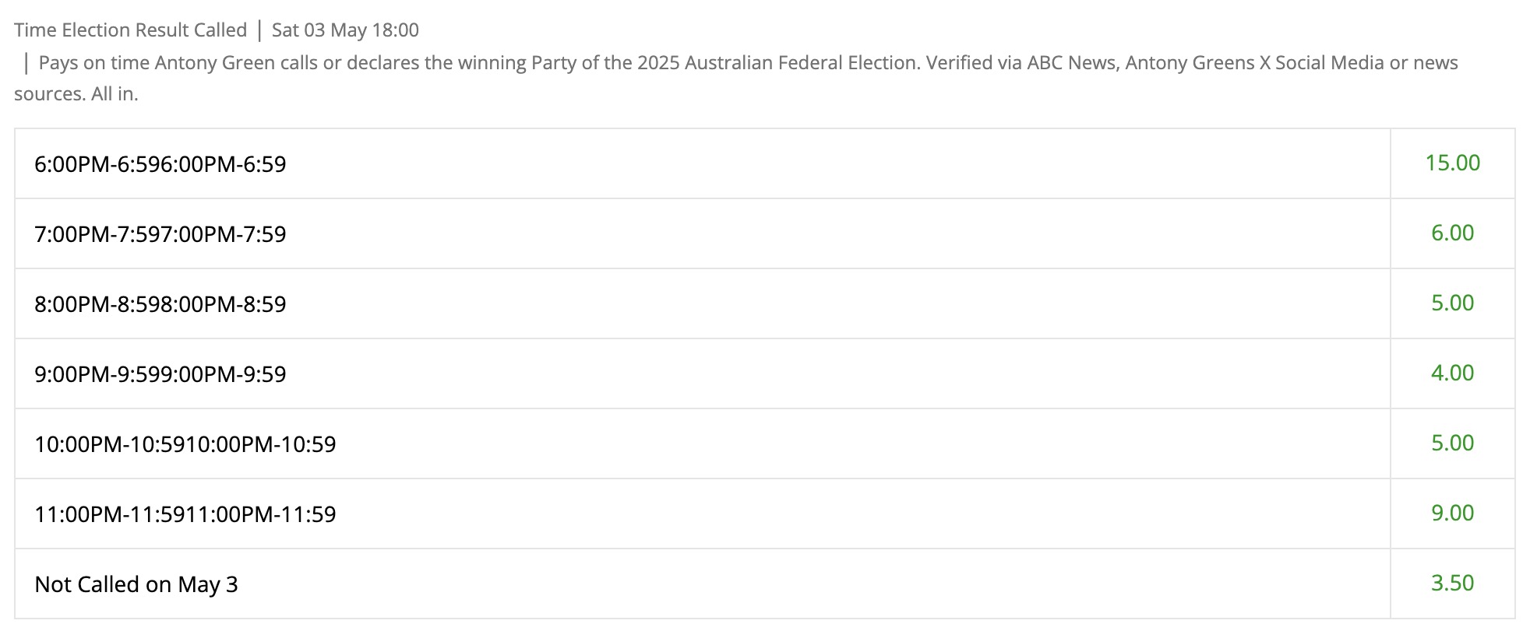Click the ABC News verification mention
Screen dimensions: 1530x638
point(1071,62)
